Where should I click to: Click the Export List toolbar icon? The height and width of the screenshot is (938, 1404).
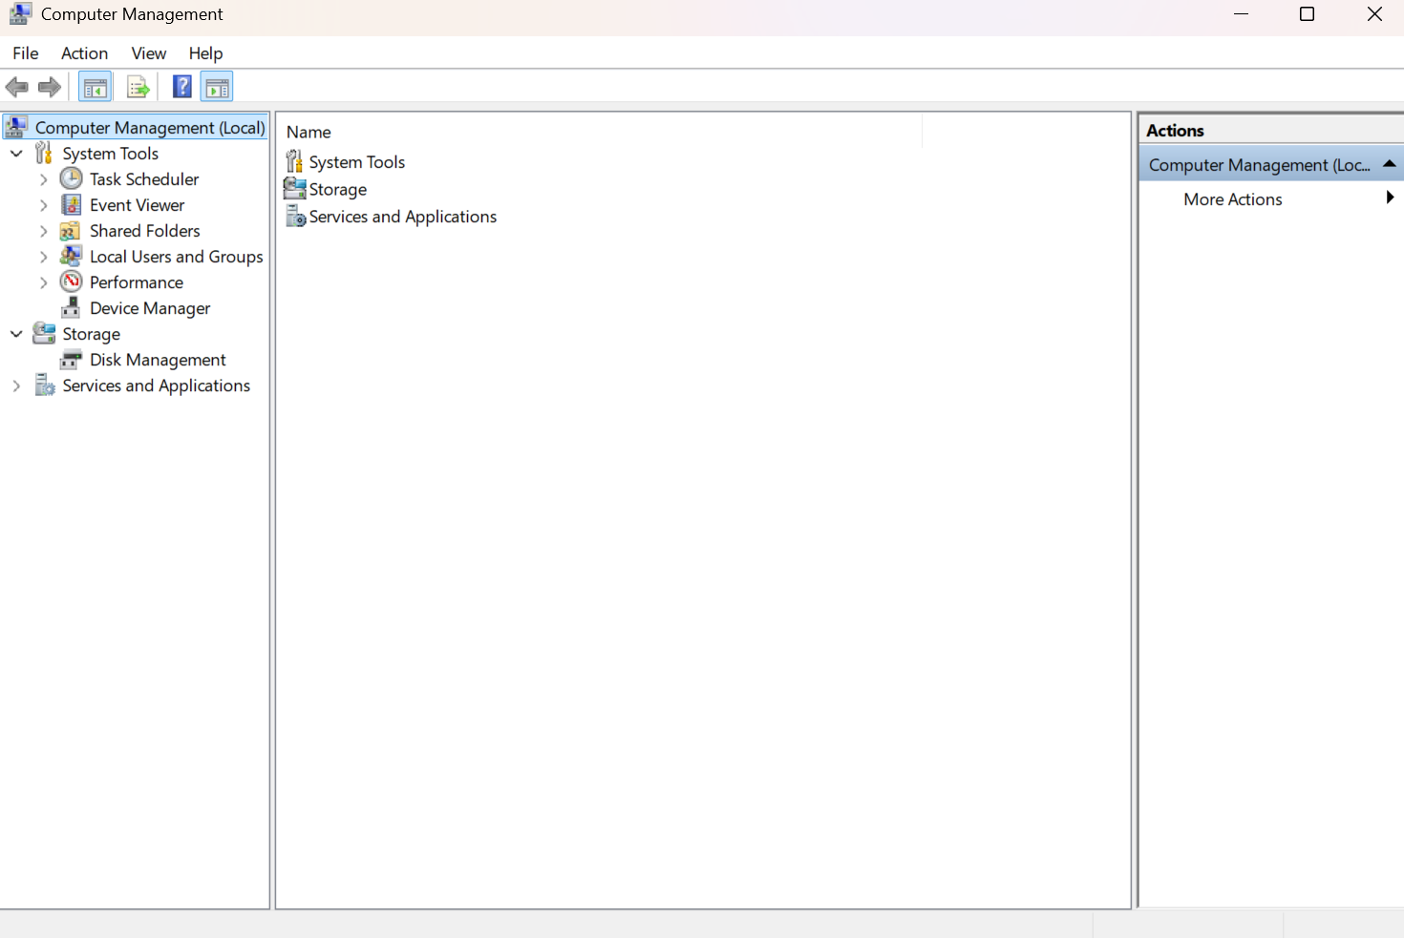click(138, 86)
